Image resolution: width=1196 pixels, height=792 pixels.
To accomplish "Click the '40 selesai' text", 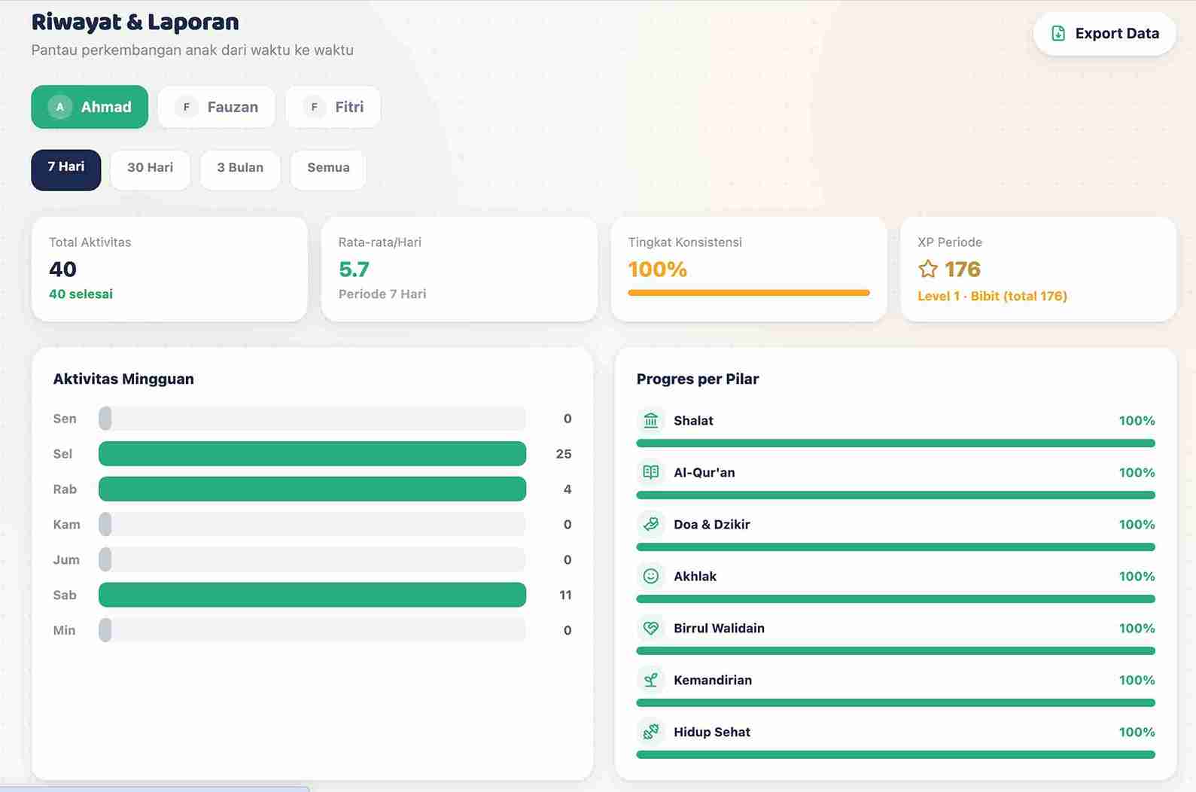I will pyautogui.click(x=81, y=294).
